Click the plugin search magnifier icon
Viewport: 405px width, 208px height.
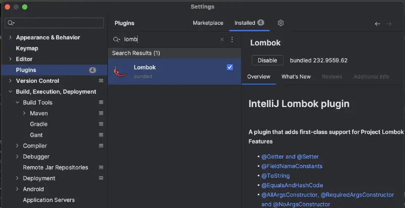116,39
